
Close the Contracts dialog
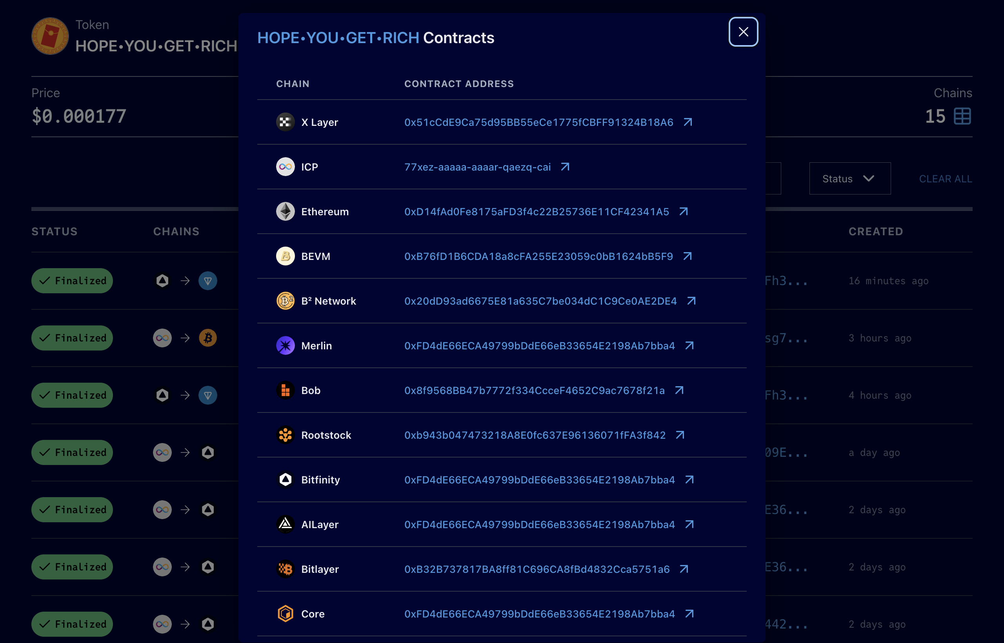(x=743, y=32)
